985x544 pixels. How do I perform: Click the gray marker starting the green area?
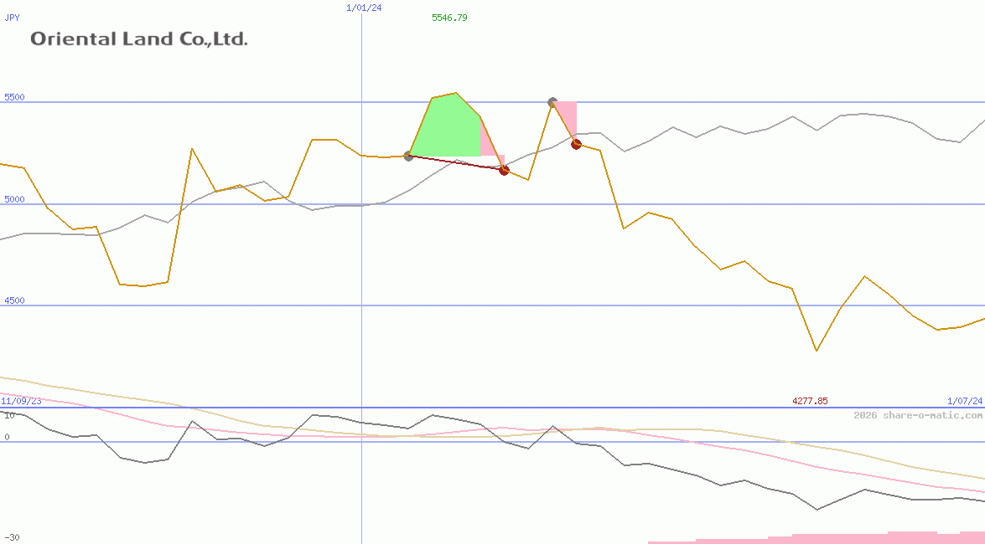point(408,156)
